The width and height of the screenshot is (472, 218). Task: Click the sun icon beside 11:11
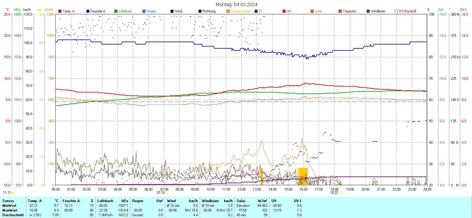[x=13, y=193]
